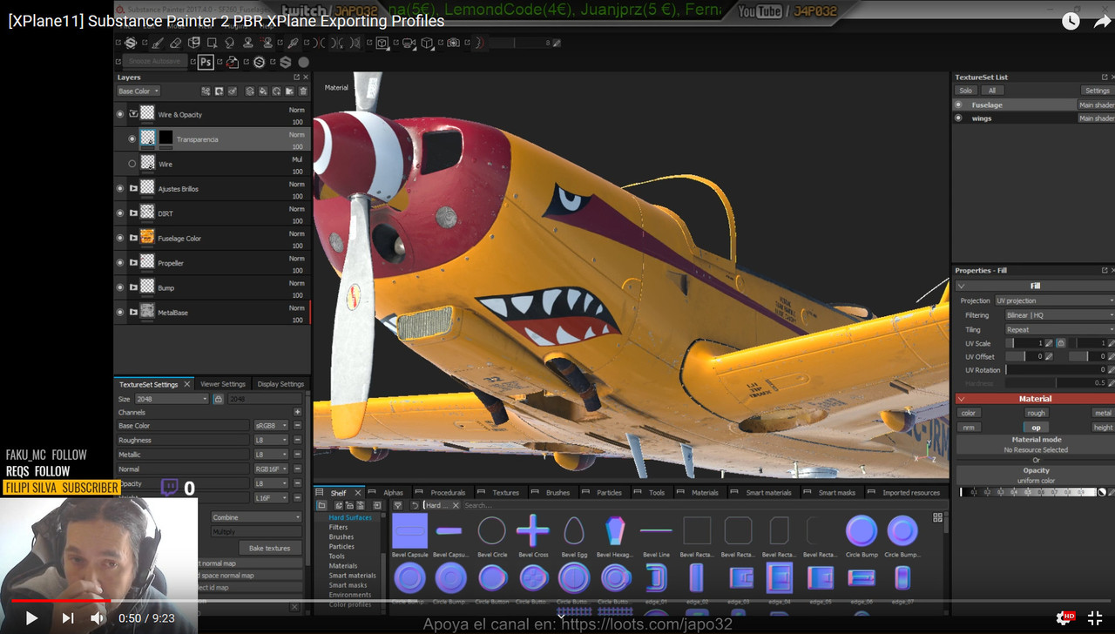Click the Settings button in TextureSet List
Screen dimensions: 1115x634
click(x=1098, y=91)
